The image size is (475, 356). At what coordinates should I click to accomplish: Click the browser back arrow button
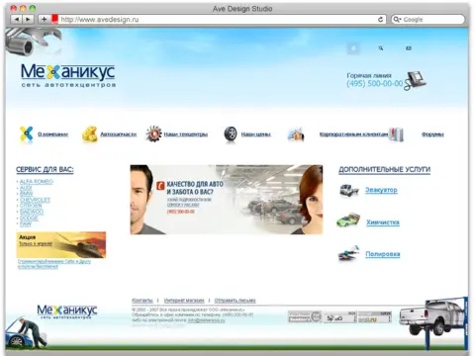[x=17, y=19]
